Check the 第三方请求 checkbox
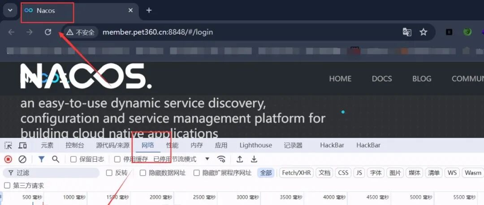The image size is (484, 205). pyautogui.click(x=6, y=186)
